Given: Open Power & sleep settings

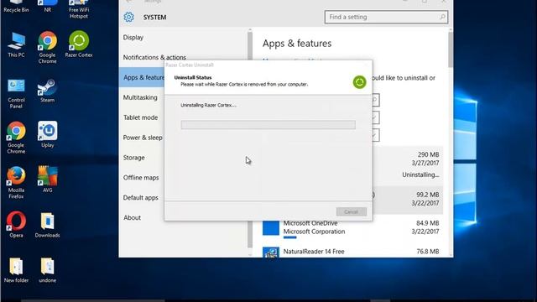Looking at the screenshot, I should tap(143, 138).
